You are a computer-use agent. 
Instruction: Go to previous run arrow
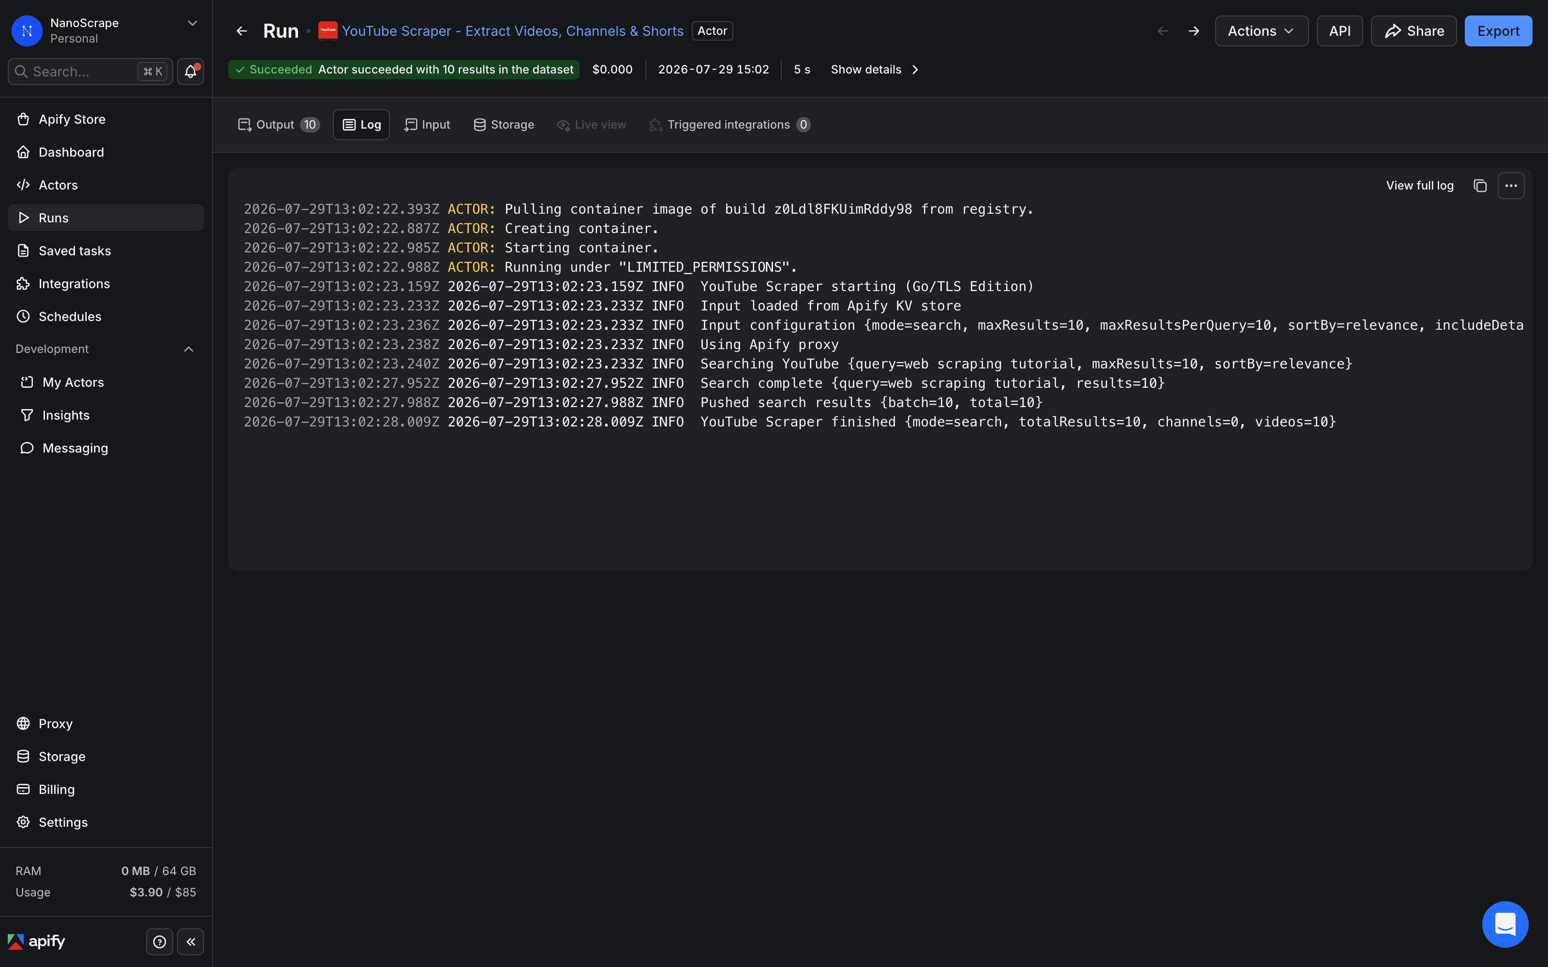coord(1163,30)
